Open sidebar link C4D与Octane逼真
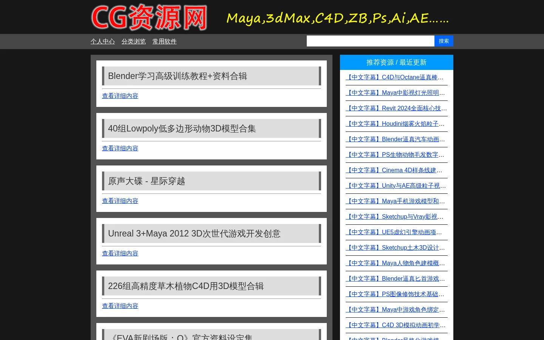This screenshot has height=340, width=544. pos(395,77)
